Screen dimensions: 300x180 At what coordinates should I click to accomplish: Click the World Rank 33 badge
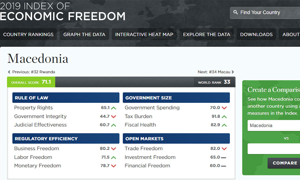click(x=214, y=82)
